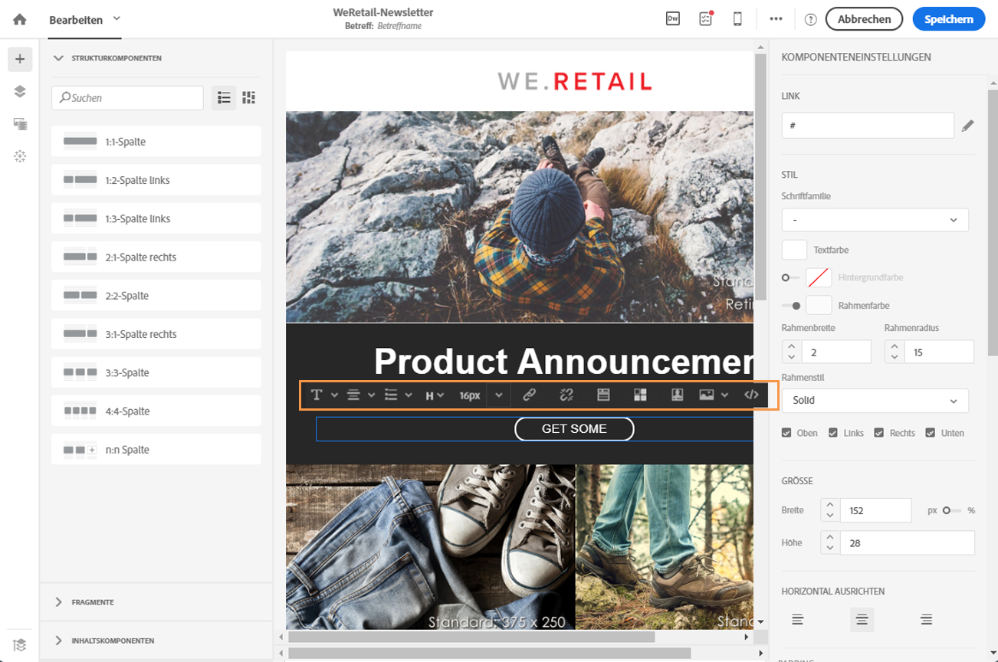The image size is (998, 662).
Task: Open the Hintergrundfarbe color swatch
Action: [x=819, y=277]
